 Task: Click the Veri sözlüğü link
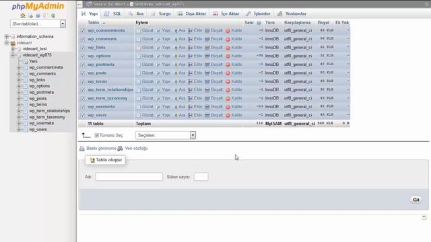(x=136, y=148)
